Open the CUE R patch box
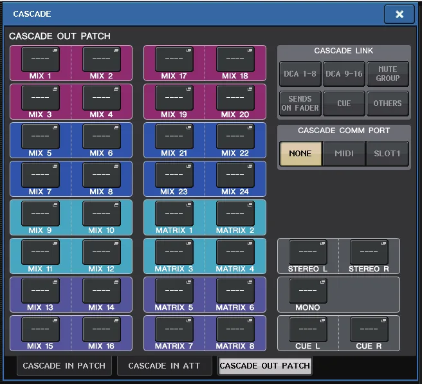 (369, 329)
